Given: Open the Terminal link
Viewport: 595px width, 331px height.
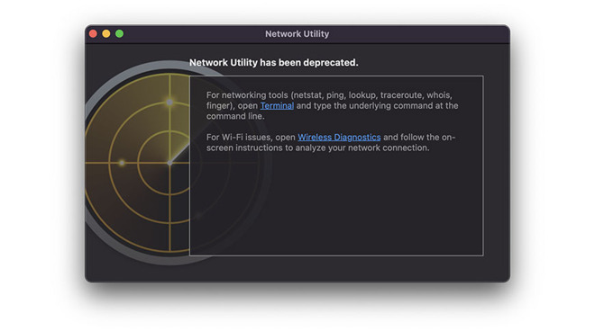Looking at the screenshot, I should point(277,105).
